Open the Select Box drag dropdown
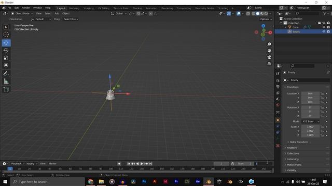332x186 pixels. click(x=71, y=19)
